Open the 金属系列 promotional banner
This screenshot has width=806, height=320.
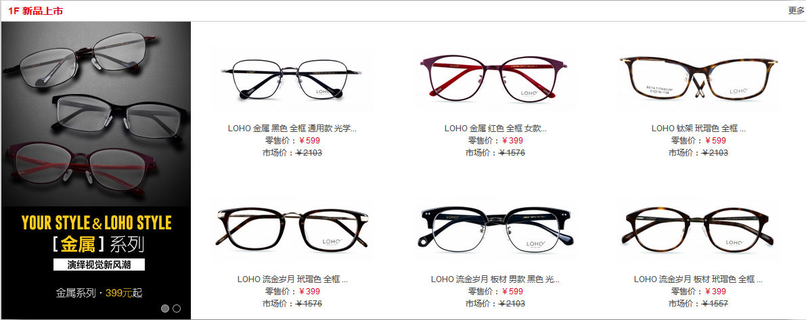(96, 170)
